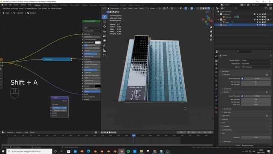Switch to the Modeling workspace tab

[x=46, y=5]
